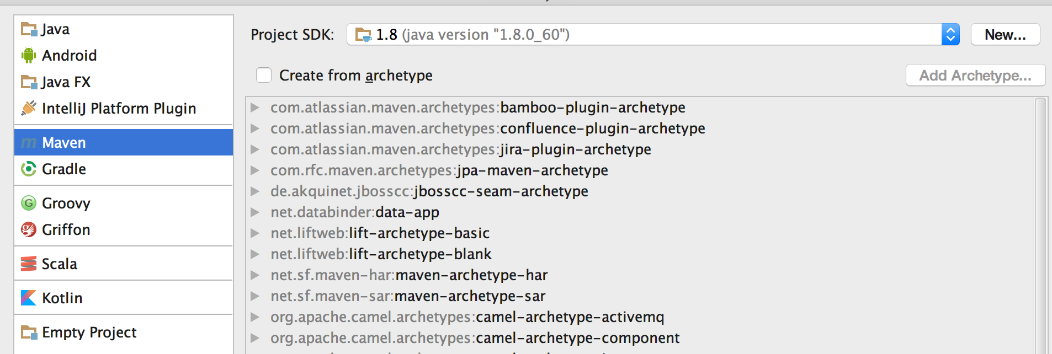Select the Kotlin logo icon
The image size is (1052, 354).
(29, 298)
